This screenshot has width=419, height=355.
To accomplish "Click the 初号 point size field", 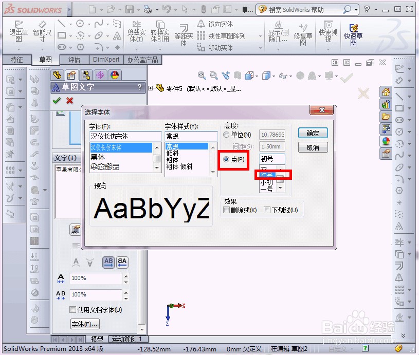I will (272, 159).
